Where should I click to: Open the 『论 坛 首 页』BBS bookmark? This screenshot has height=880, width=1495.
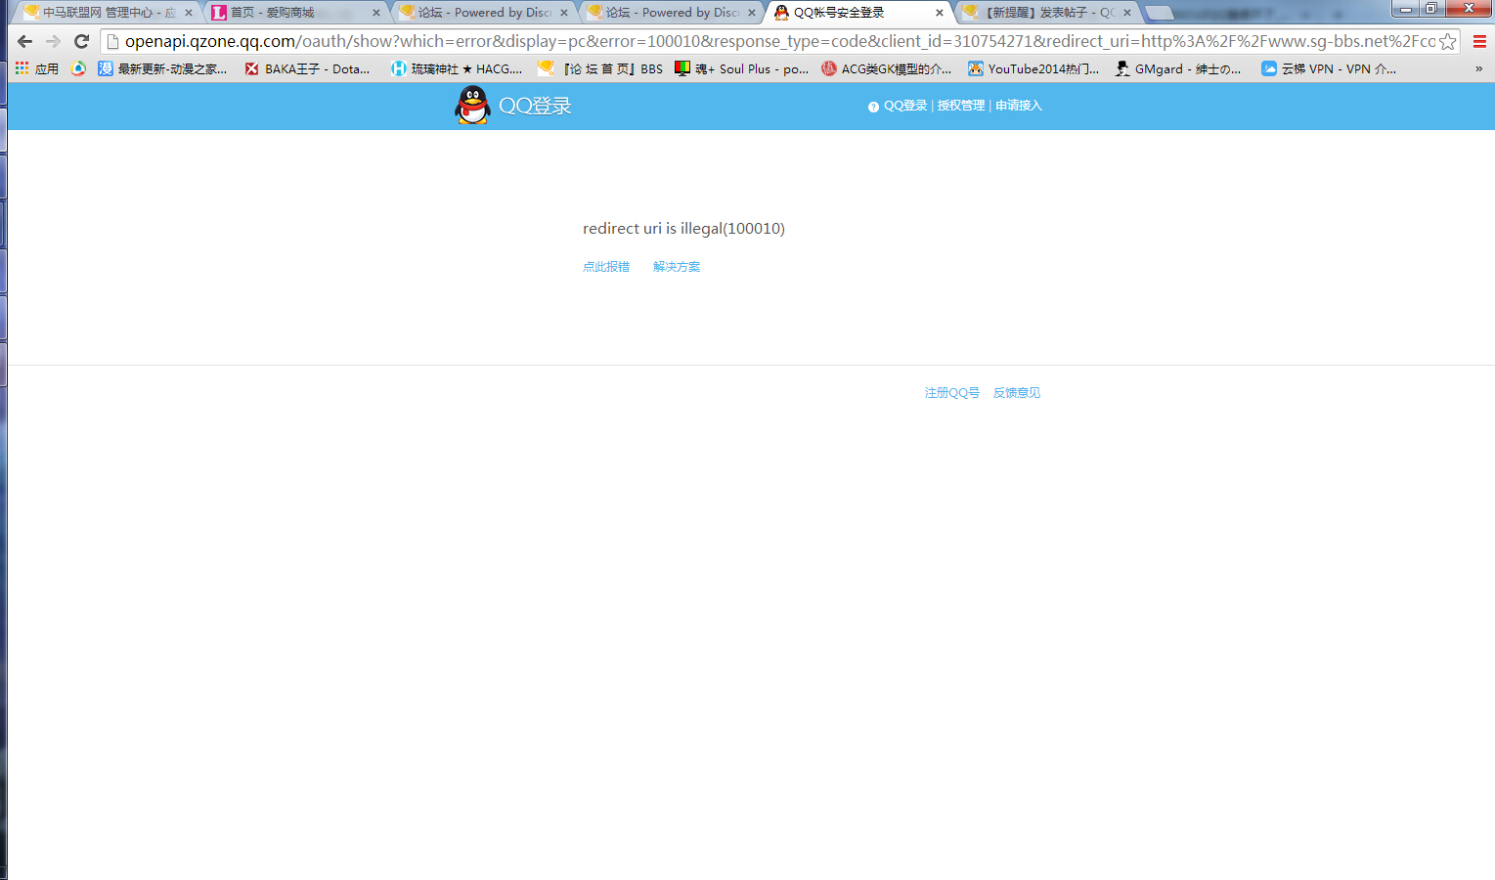click(x=600, y=69)
